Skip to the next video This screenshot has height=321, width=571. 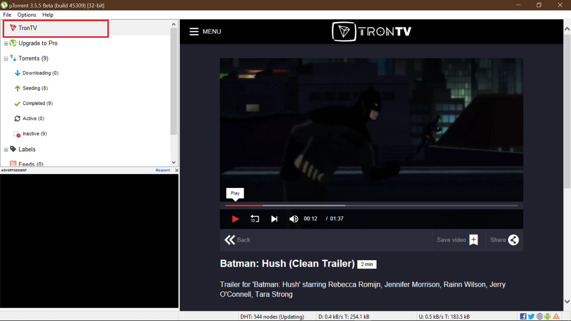coord(274,219)
